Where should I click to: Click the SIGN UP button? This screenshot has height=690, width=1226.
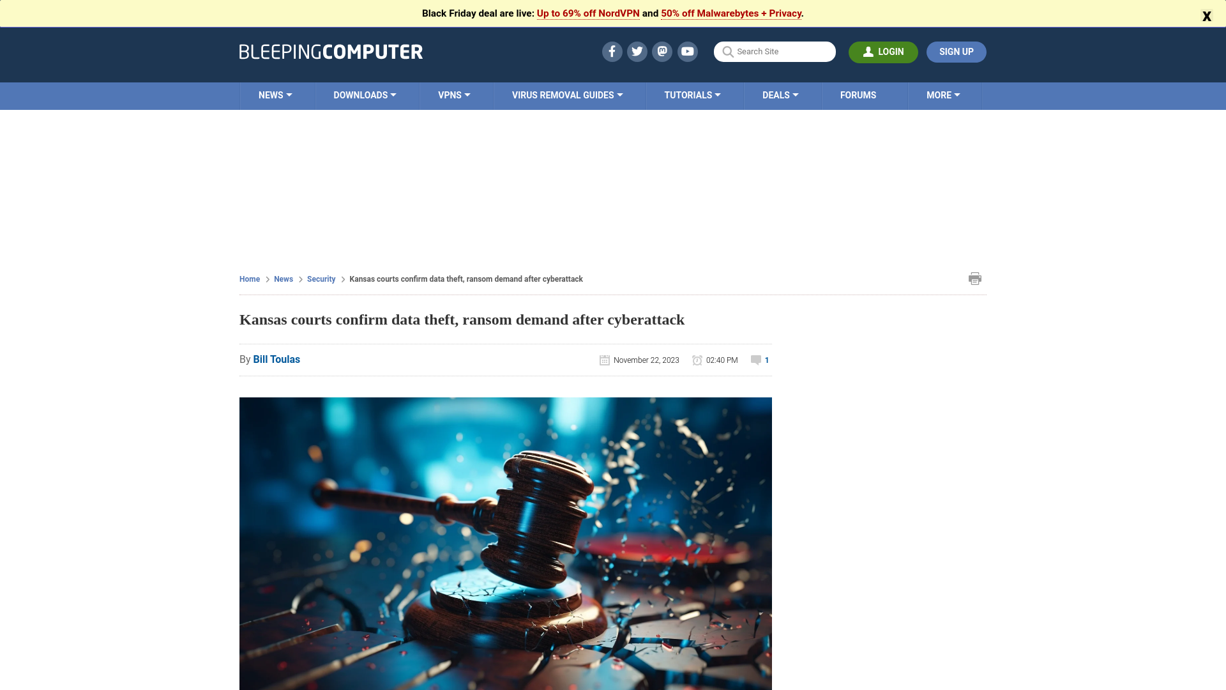[957, 51]
